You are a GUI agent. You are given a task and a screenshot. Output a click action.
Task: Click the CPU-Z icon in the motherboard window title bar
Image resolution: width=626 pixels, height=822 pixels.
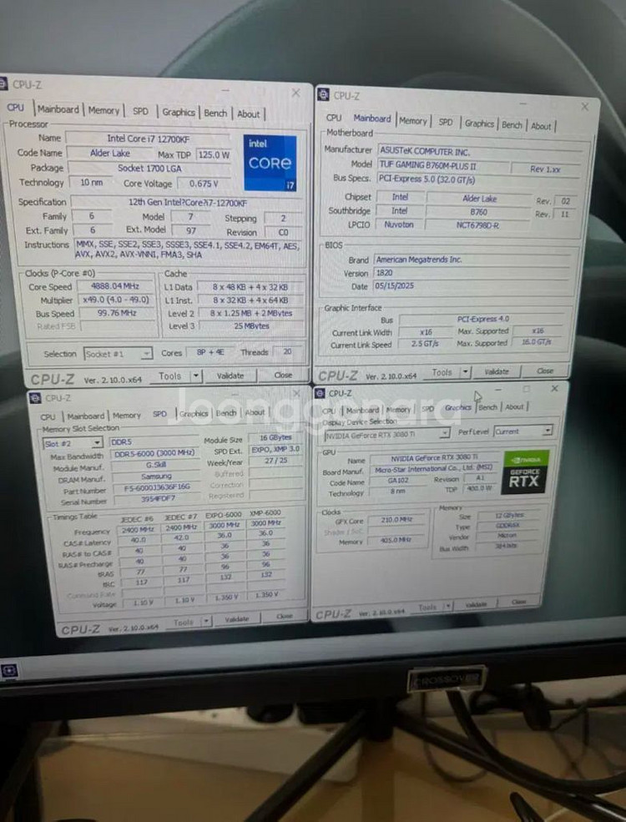click(324, 95)
